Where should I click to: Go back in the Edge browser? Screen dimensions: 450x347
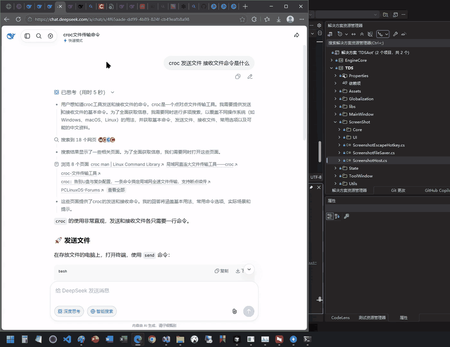pos(7,19)
